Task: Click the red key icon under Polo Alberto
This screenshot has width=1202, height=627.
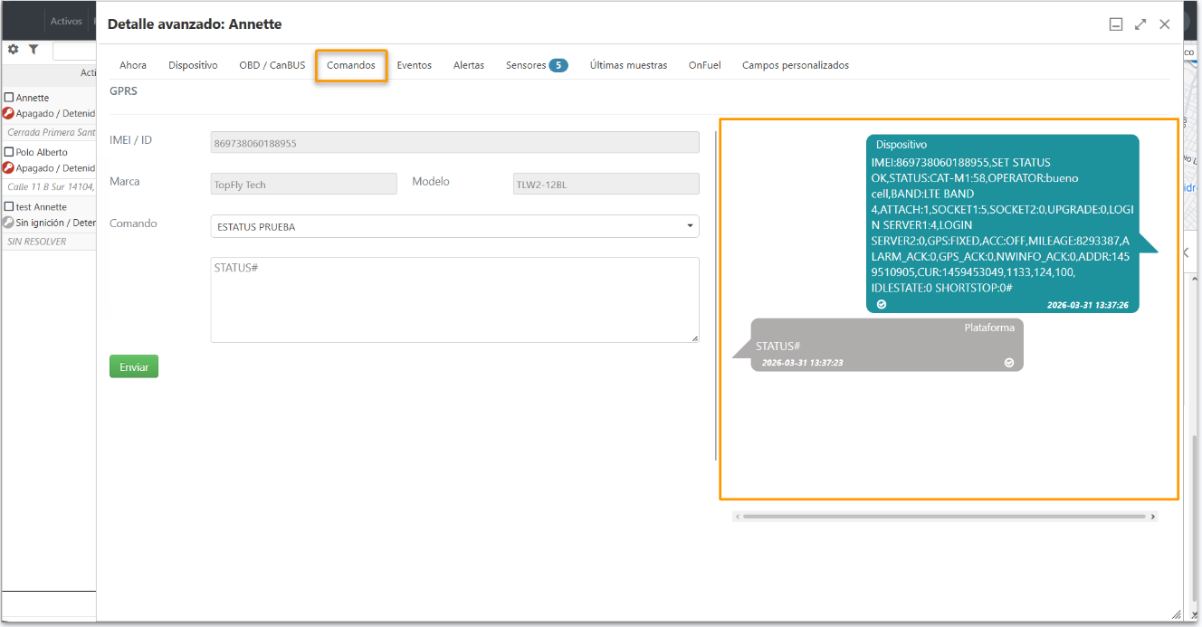Action: [x=8, y=168]
